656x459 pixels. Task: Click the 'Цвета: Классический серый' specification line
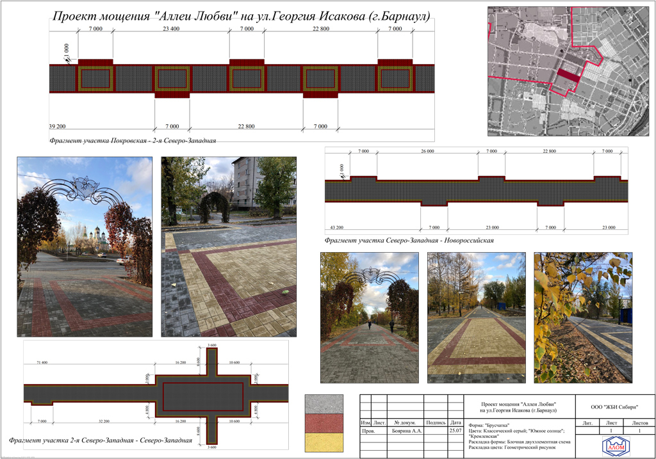pos(517,433)
